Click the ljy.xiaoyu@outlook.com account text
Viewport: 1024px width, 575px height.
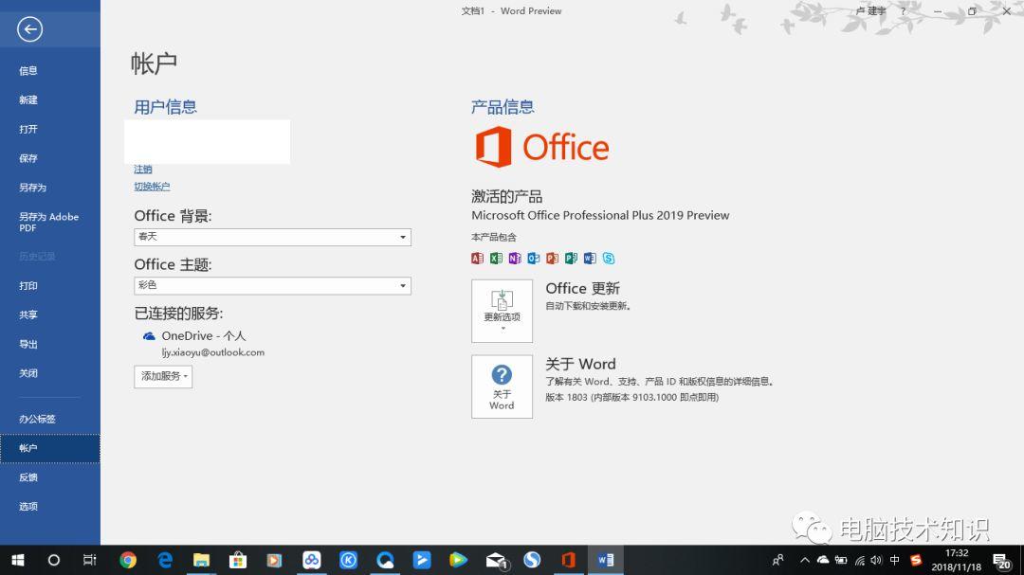point(213,352)
